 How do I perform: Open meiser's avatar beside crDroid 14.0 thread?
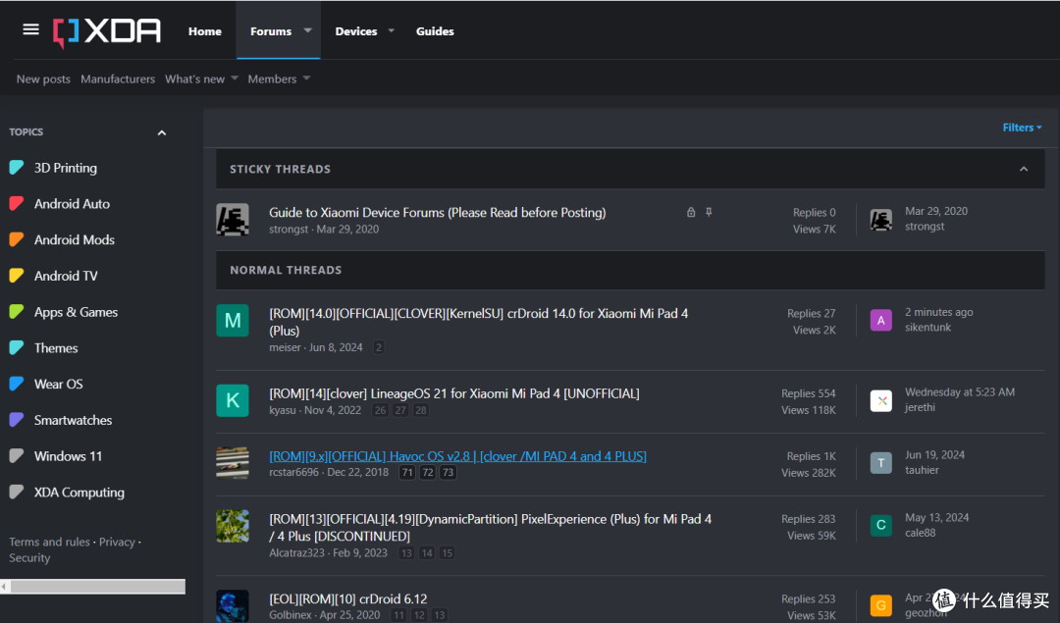click(233, 320)
